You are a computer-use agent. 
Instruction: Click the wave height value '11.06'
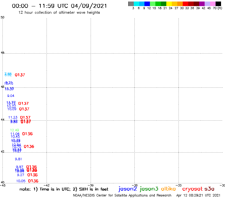[15, 134]
